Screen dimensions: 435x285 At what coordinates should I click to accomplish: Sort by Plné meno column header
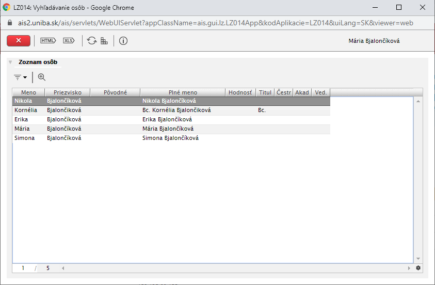pyautogui.click(x=183, y=92)
